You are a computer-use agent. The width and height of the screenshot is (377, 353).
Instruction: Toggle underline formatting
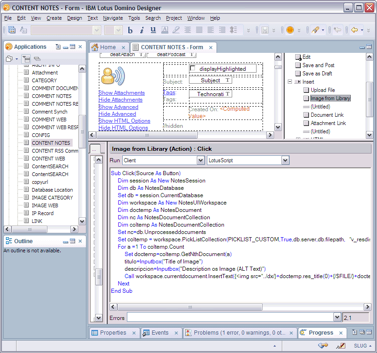tap(153, 30)
